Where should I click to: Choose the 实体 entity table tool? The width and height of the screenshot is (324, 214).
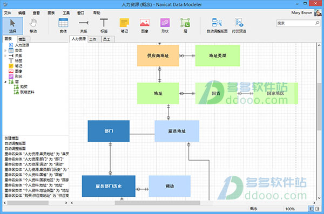pyautogui.click(x=63, y=26)
